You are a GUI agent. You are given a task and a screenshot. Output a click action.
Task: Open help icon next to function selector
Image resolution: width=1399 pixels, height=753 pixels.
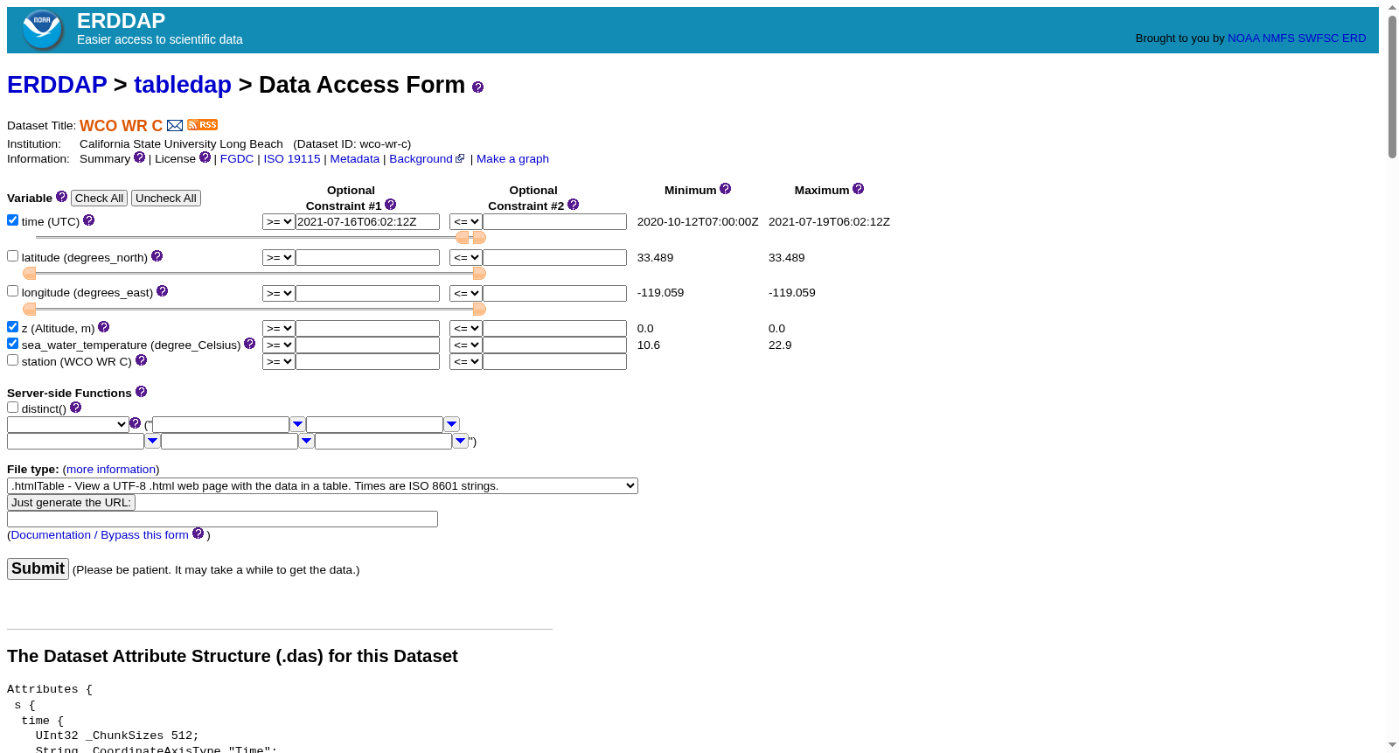click(135, 423)
